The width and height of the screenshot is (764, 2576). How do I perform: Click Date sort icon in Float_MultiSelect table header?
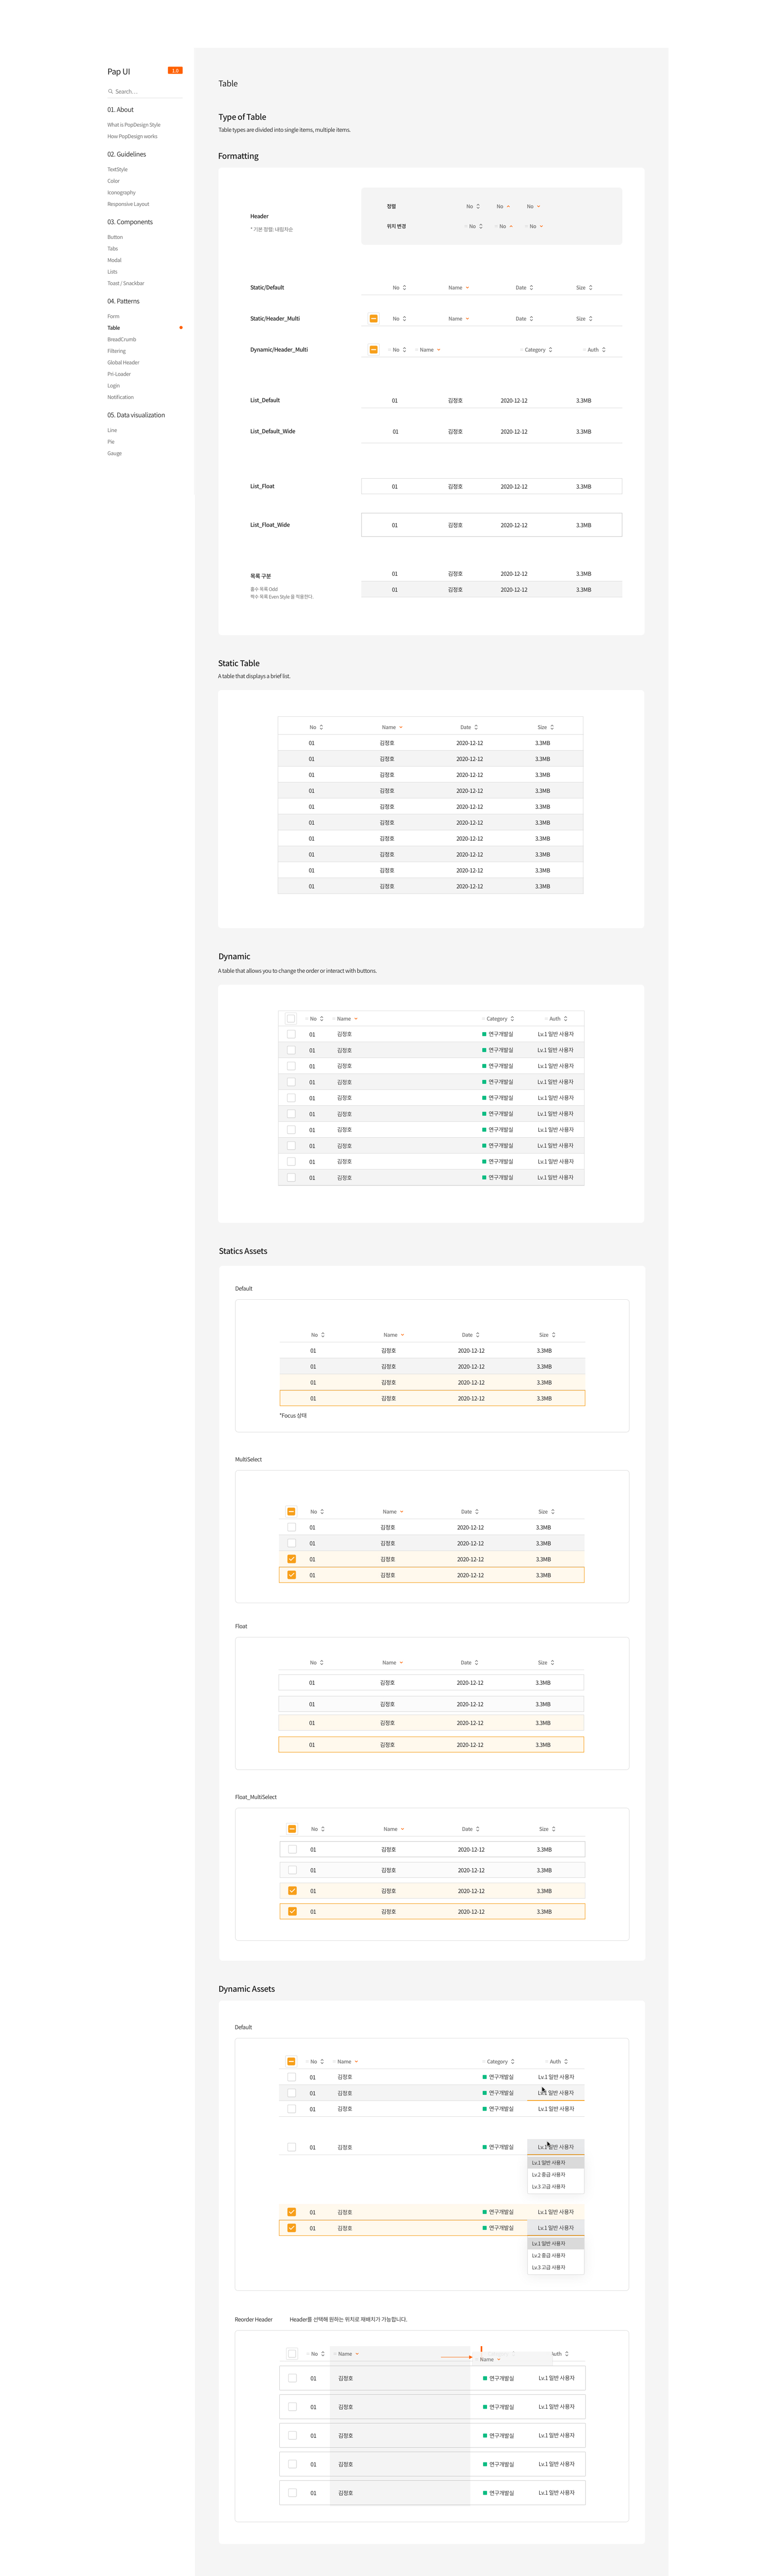[477, 1828]
